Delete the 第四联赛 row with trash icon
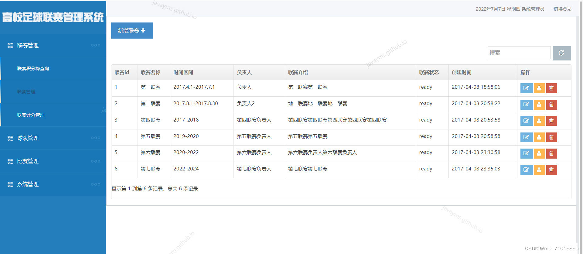 pos(551,121)
